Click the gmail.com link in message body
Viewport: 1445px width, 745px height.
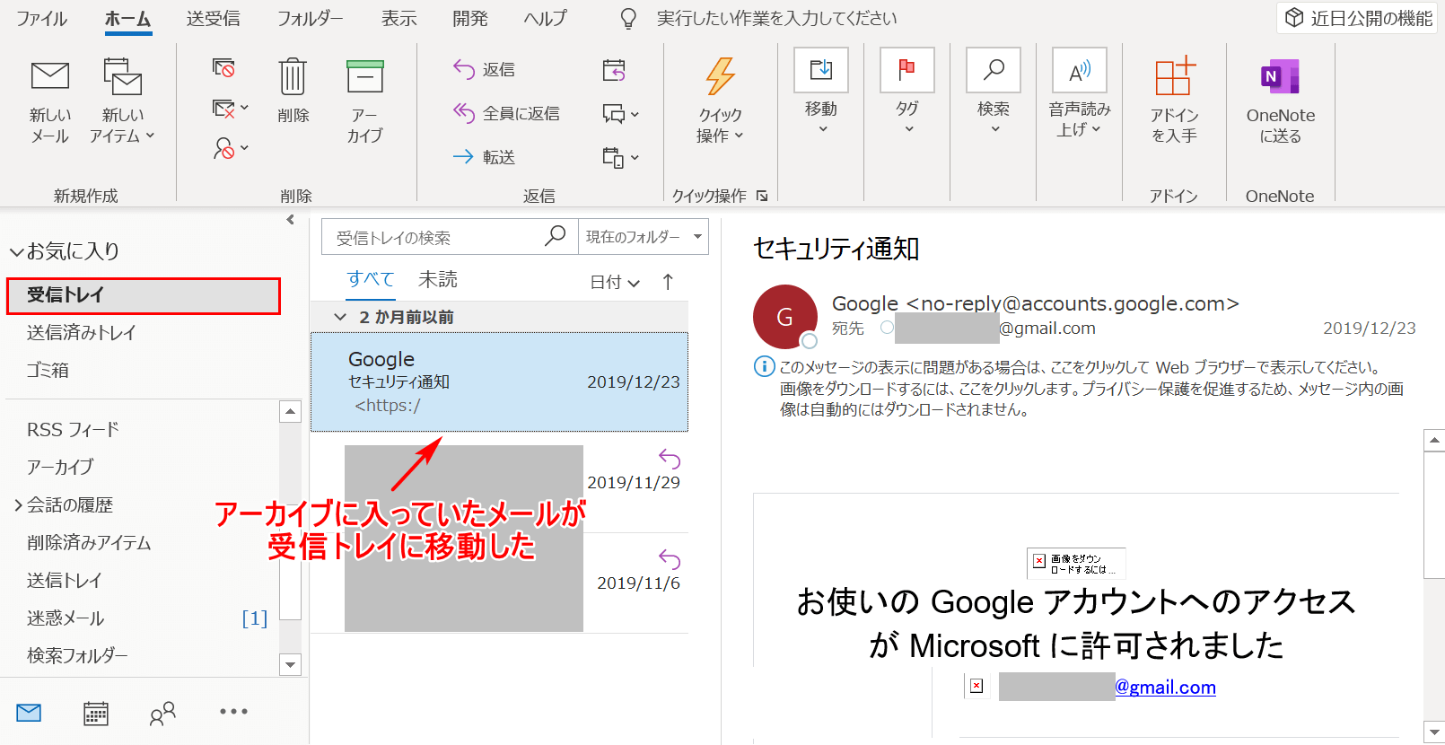tap(1165, 688)
